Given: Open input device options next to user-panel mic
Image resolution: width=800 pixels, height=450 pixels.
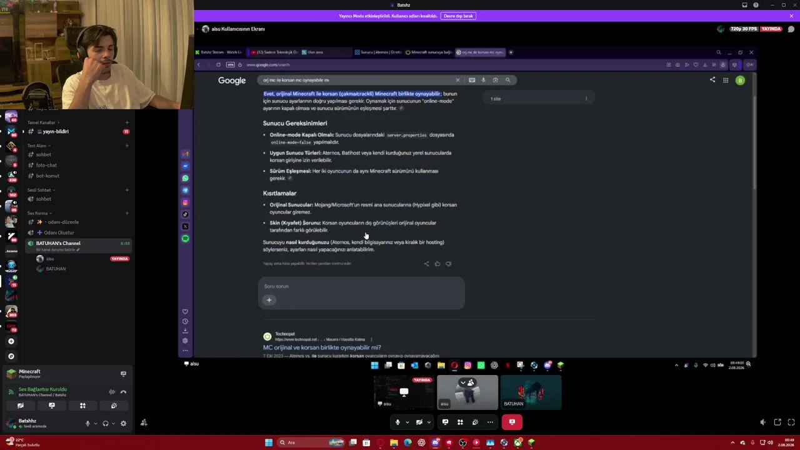Looking at the screenshot, I should 95,423.
